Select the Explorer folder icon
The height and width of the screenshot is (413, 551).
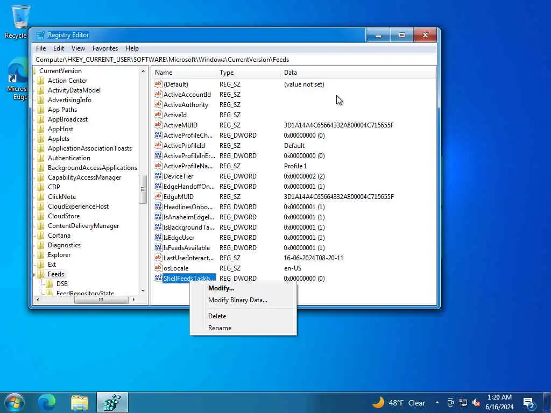tap(41, 255)
